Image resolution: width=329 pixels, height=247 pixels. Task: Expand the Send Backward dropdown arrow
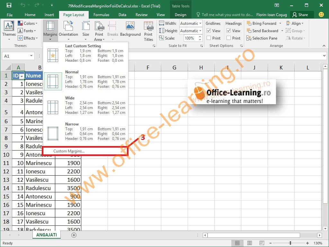point(282,31)
